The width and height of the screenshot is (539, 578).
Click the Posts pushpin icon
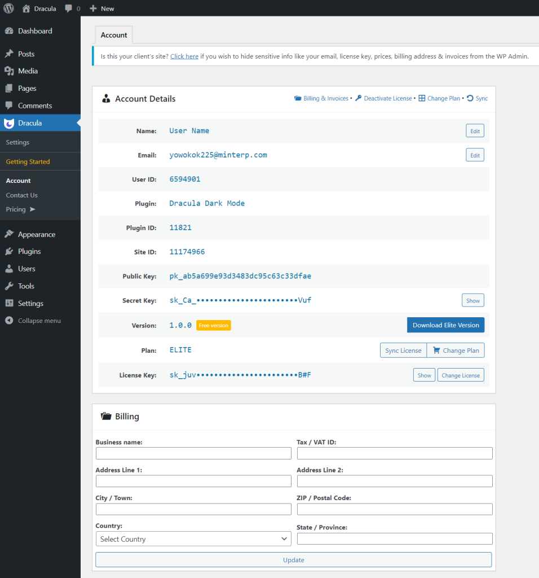pos(9,54)
